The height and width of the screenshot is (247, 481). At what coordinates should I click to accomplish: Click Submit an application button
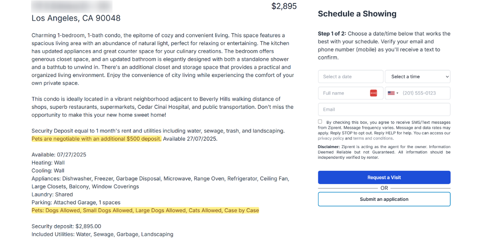(384, 199)
